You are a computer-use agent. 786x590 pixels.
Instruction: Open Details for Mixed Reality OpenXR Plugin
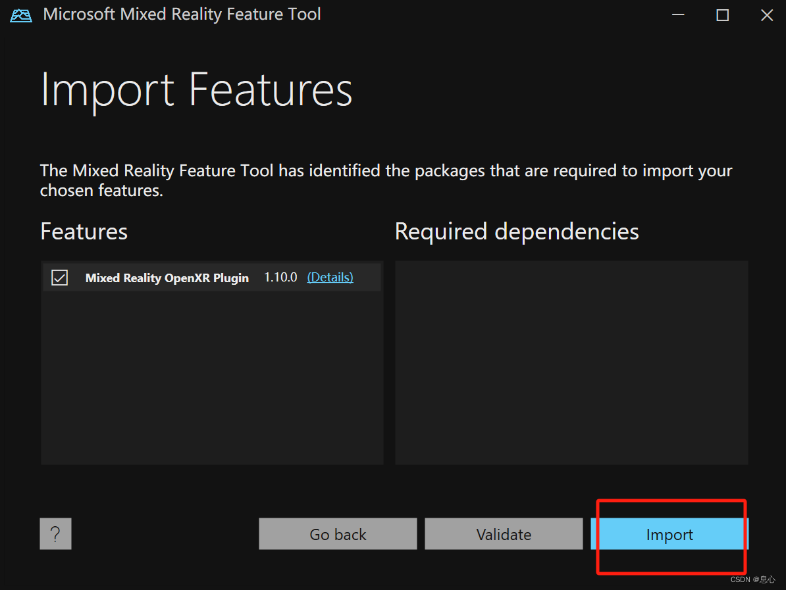[330, 277]
